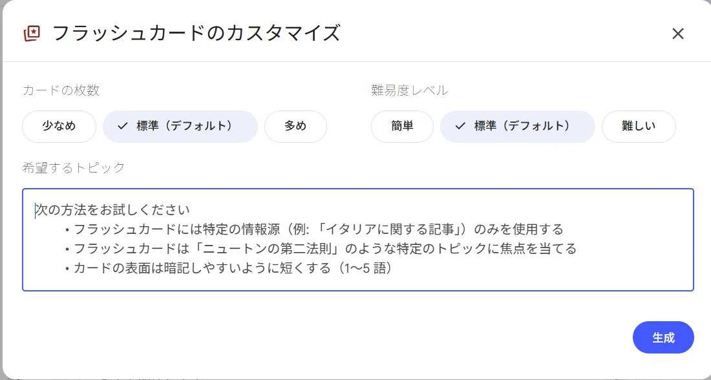Click the 生成 button
Viewport: 711px width, 380px height.
click(x=663, y=337)
